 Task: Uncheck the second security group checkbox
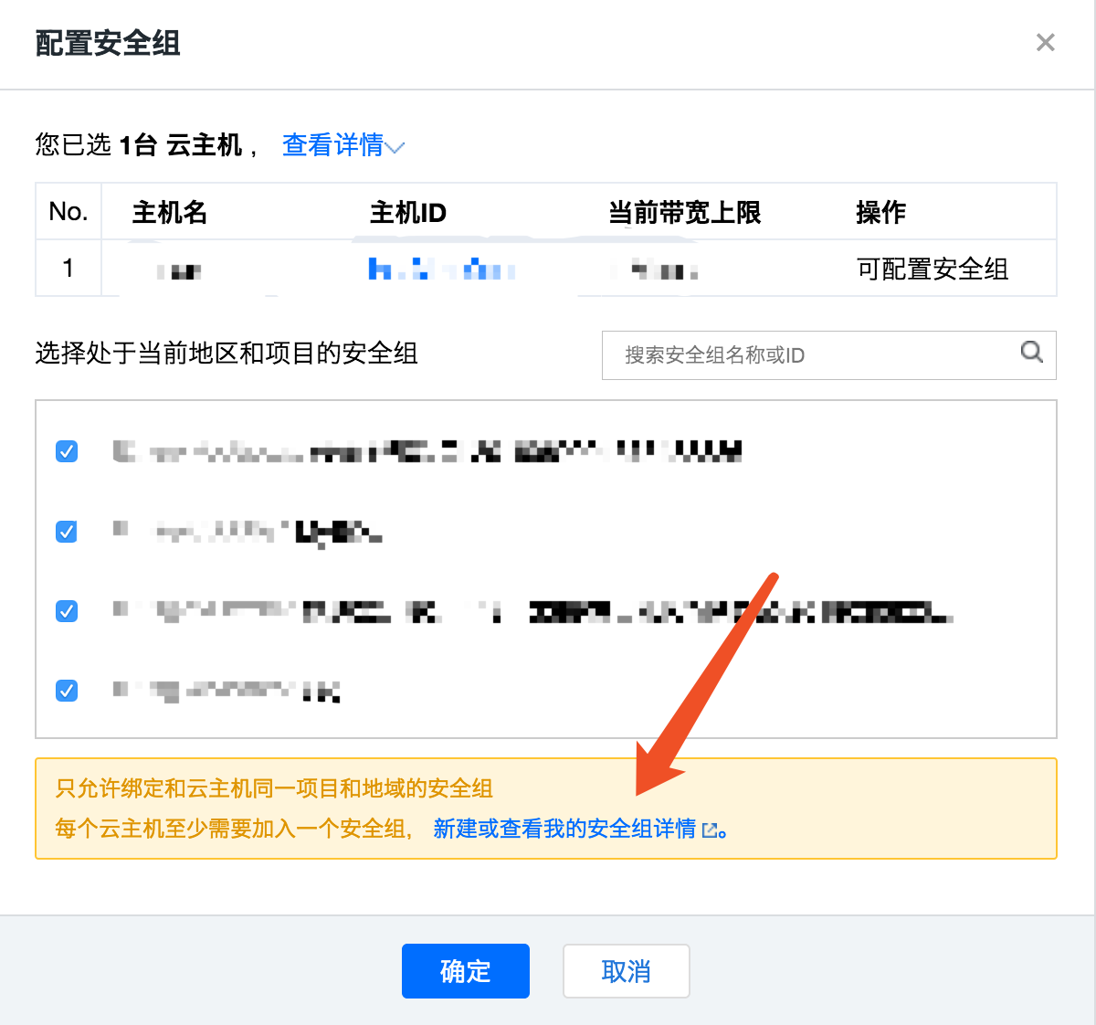(x=67, y=532)
